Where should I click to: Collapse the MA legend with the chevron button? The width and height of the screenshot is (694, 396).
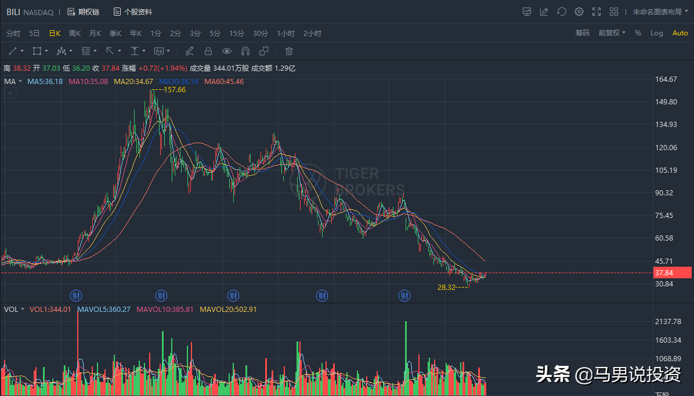10,93
